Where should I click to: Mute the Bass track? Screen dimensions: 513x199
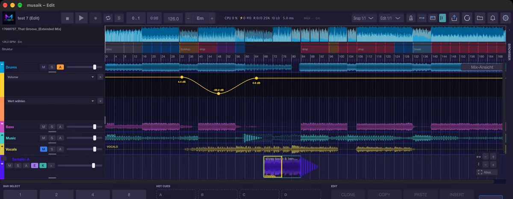click(x=43, y=126)
